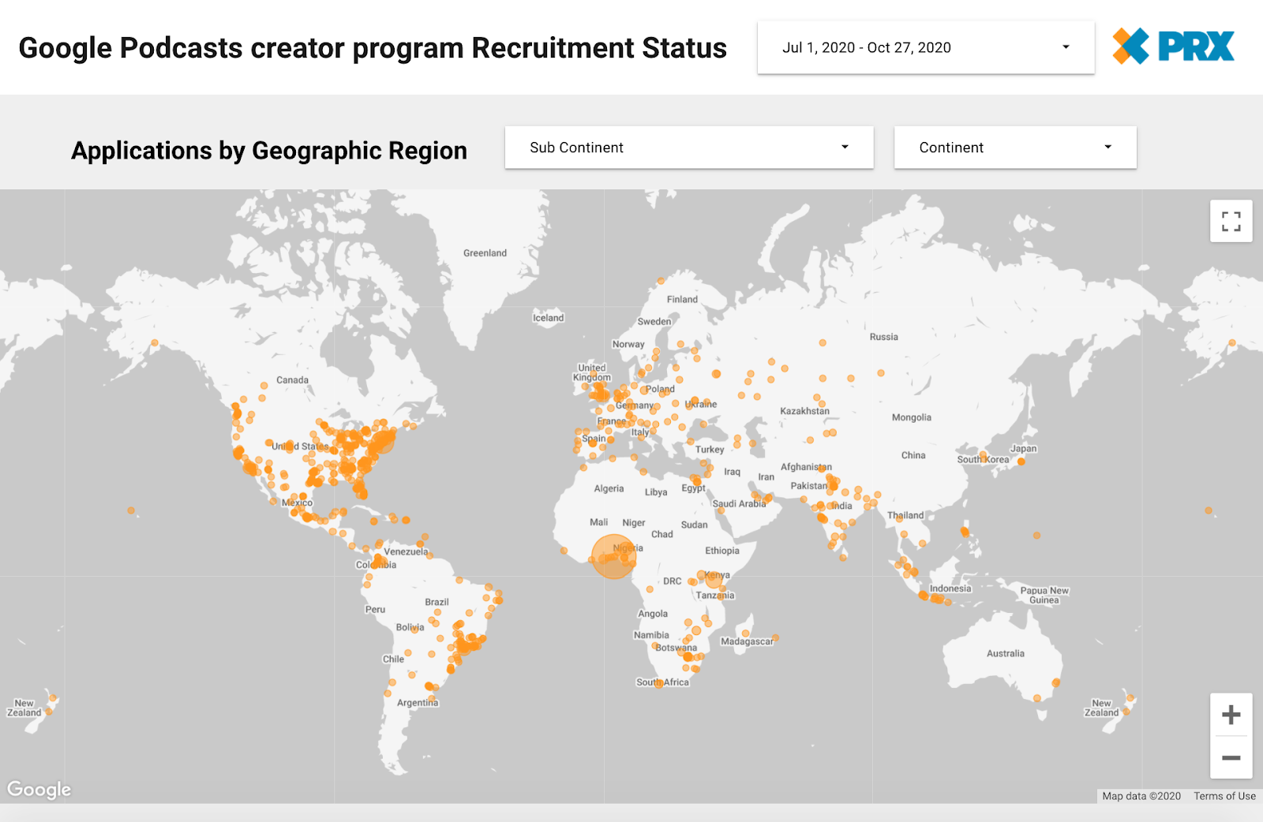
Task: Click the Indonesia map label
Action: click(x=950, y=588)
